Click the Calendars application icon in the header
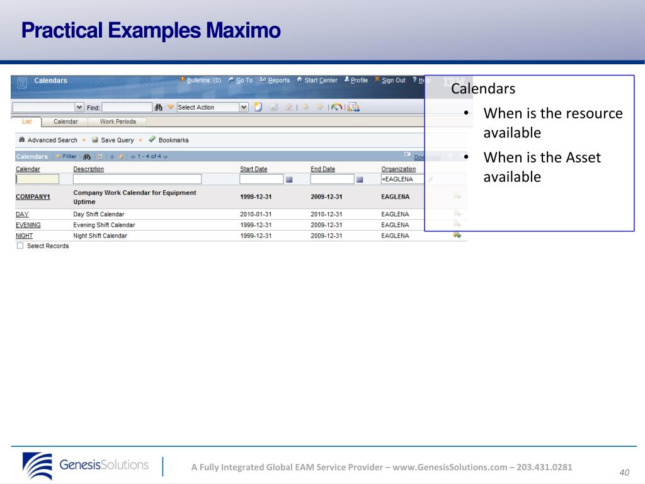The image size is (645, 484). [22, 83]
